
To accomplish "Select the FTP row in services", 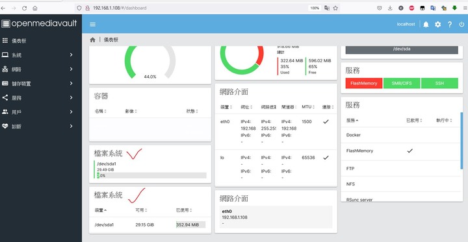I will tap(401, 169).
